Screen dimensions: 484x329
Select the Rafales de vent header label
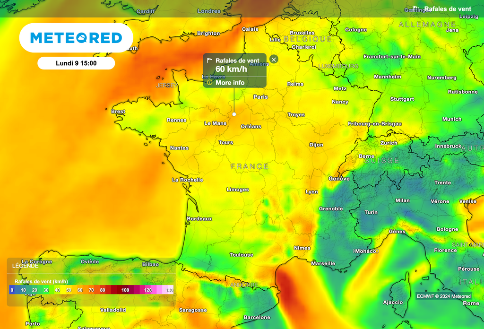pos(447,9)
